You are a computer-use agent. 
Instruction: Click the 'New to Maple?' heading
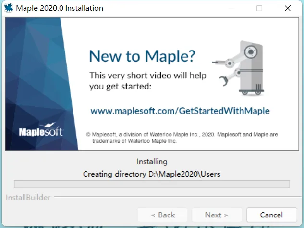pos(142,56)
